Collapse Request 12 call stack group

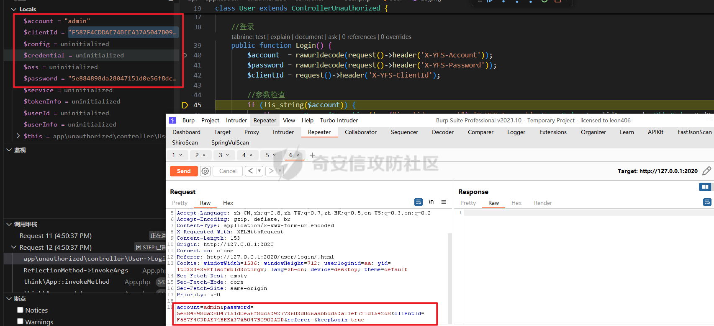point(14,247)
